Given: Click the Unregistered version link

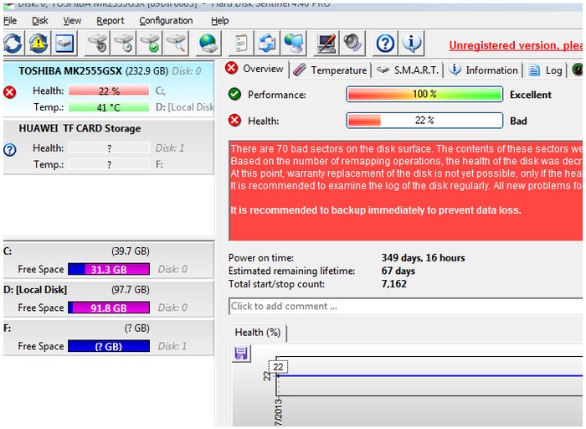Looking at the screenshot, I should click(x=516, y=45).
